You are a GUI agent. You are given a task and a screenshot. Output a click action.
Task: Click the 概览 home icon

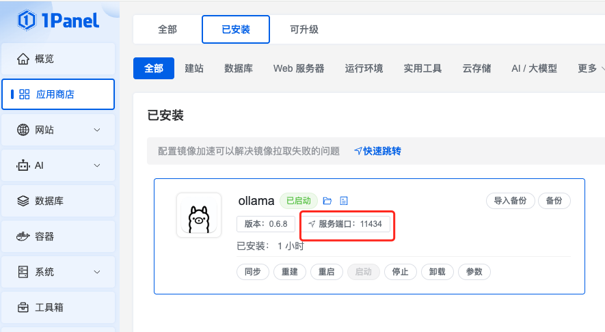tap(23, 59)
